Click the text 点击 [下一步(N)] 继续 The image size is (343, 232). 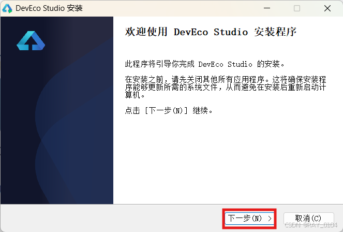coord(169,110)
